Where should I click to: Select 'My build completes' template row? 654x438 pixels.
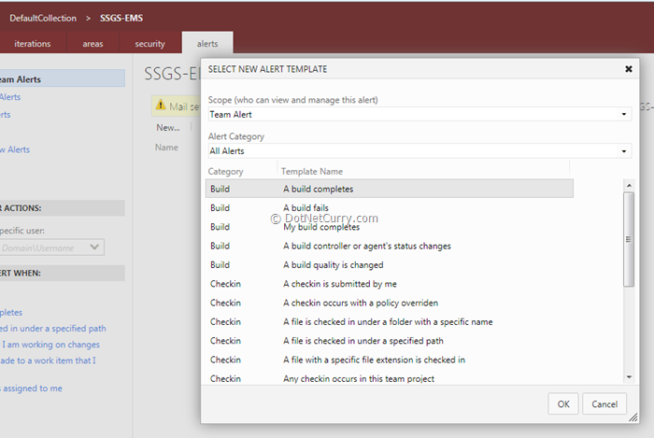(390, 227)
